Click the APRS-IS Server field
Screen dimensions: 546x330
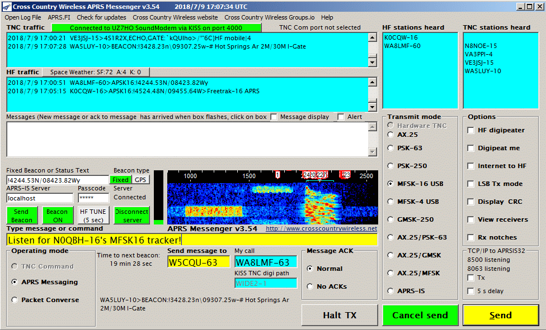40,198
